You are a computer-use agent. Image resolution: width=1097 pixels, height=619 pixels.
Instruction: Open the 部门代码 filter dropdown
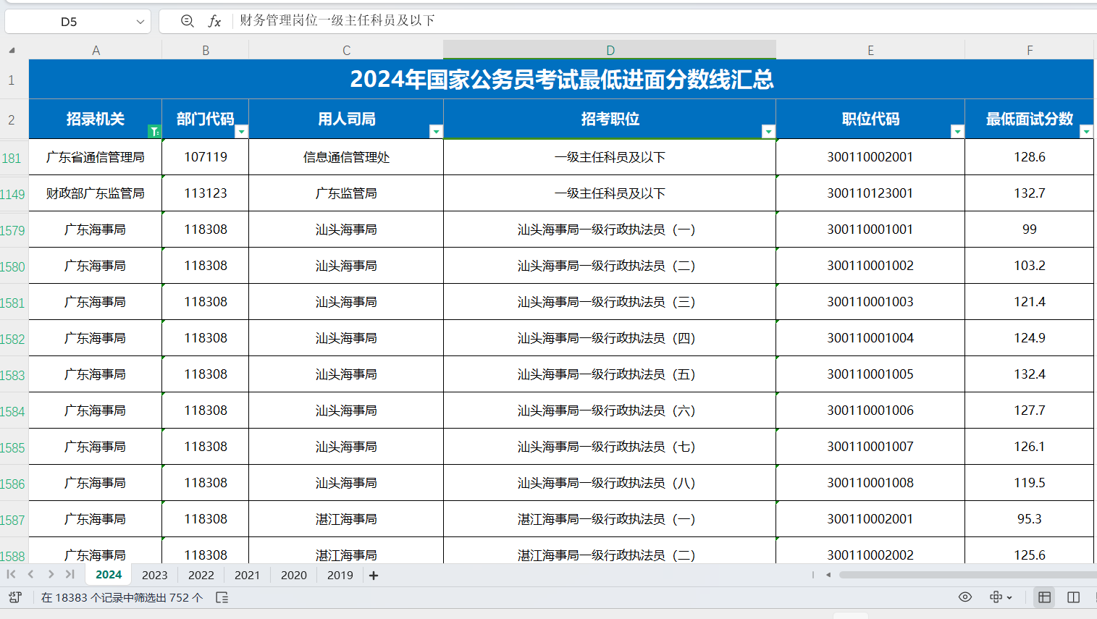[x=241, y=131]
